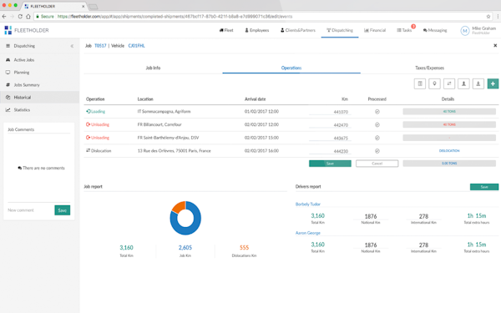Switch to the Job Info tab
The height and width of the screenshot is (313, 501).
pyautogui.click(x=153, y=68)
